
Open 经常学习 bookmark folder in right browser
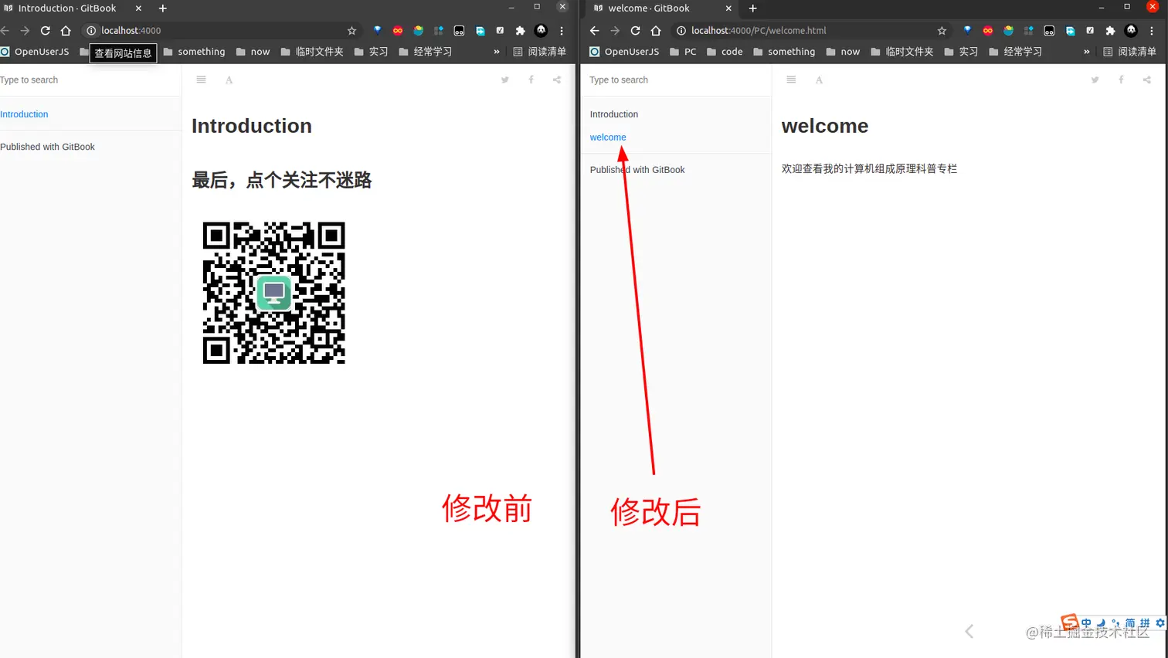pos(1015,52)
